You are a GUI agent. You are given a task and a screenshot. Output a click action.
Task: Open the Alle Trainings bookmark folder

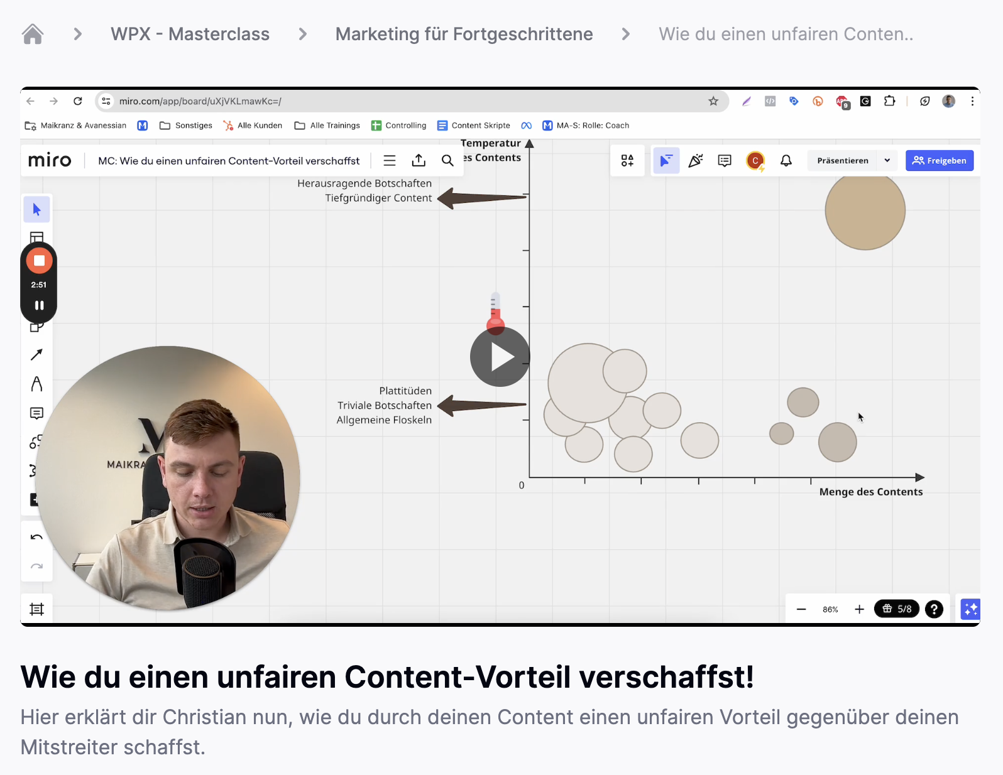[327, 126]
